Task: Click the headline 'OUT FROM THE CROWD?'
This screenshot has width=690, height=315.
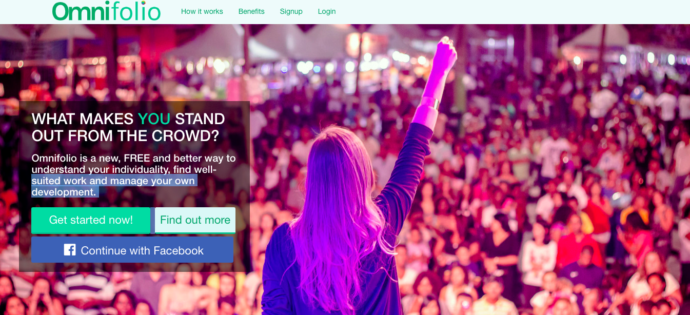Action: coord(125,136)
